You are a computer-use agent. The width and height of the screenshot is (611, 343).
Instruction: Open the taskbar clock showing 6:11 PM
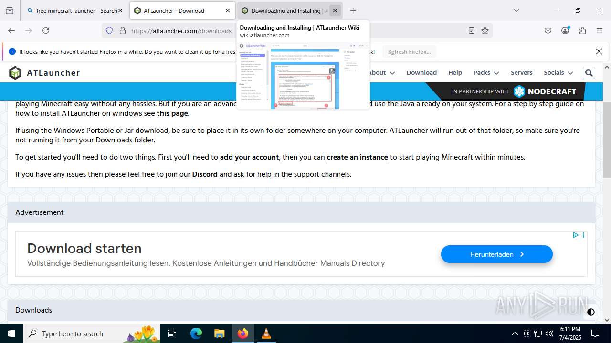coord(570,333)
